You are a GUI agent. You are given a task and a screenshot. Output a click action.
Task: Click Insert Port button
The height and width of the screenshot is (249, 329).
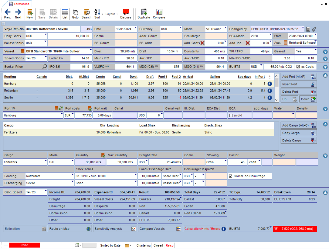[x=299, y=84]
